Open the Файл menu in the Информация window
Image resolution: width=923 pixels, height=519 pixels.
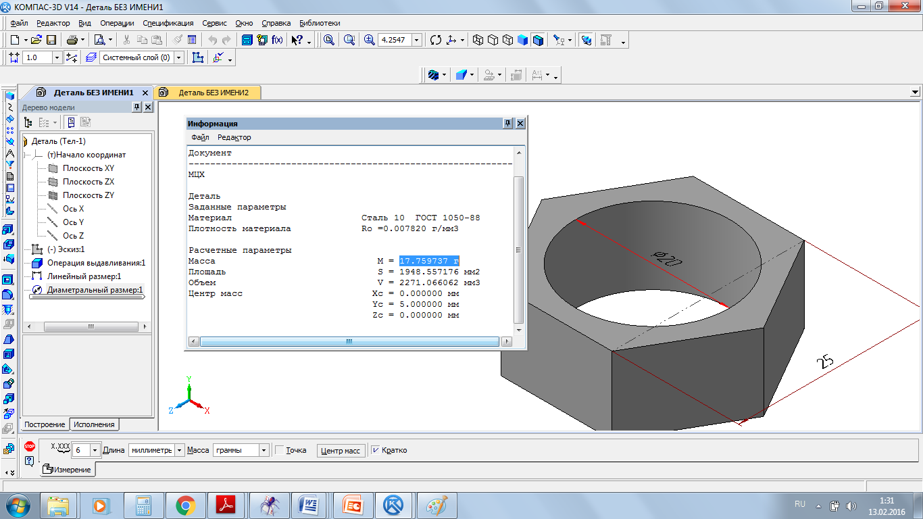coord(200,137)
